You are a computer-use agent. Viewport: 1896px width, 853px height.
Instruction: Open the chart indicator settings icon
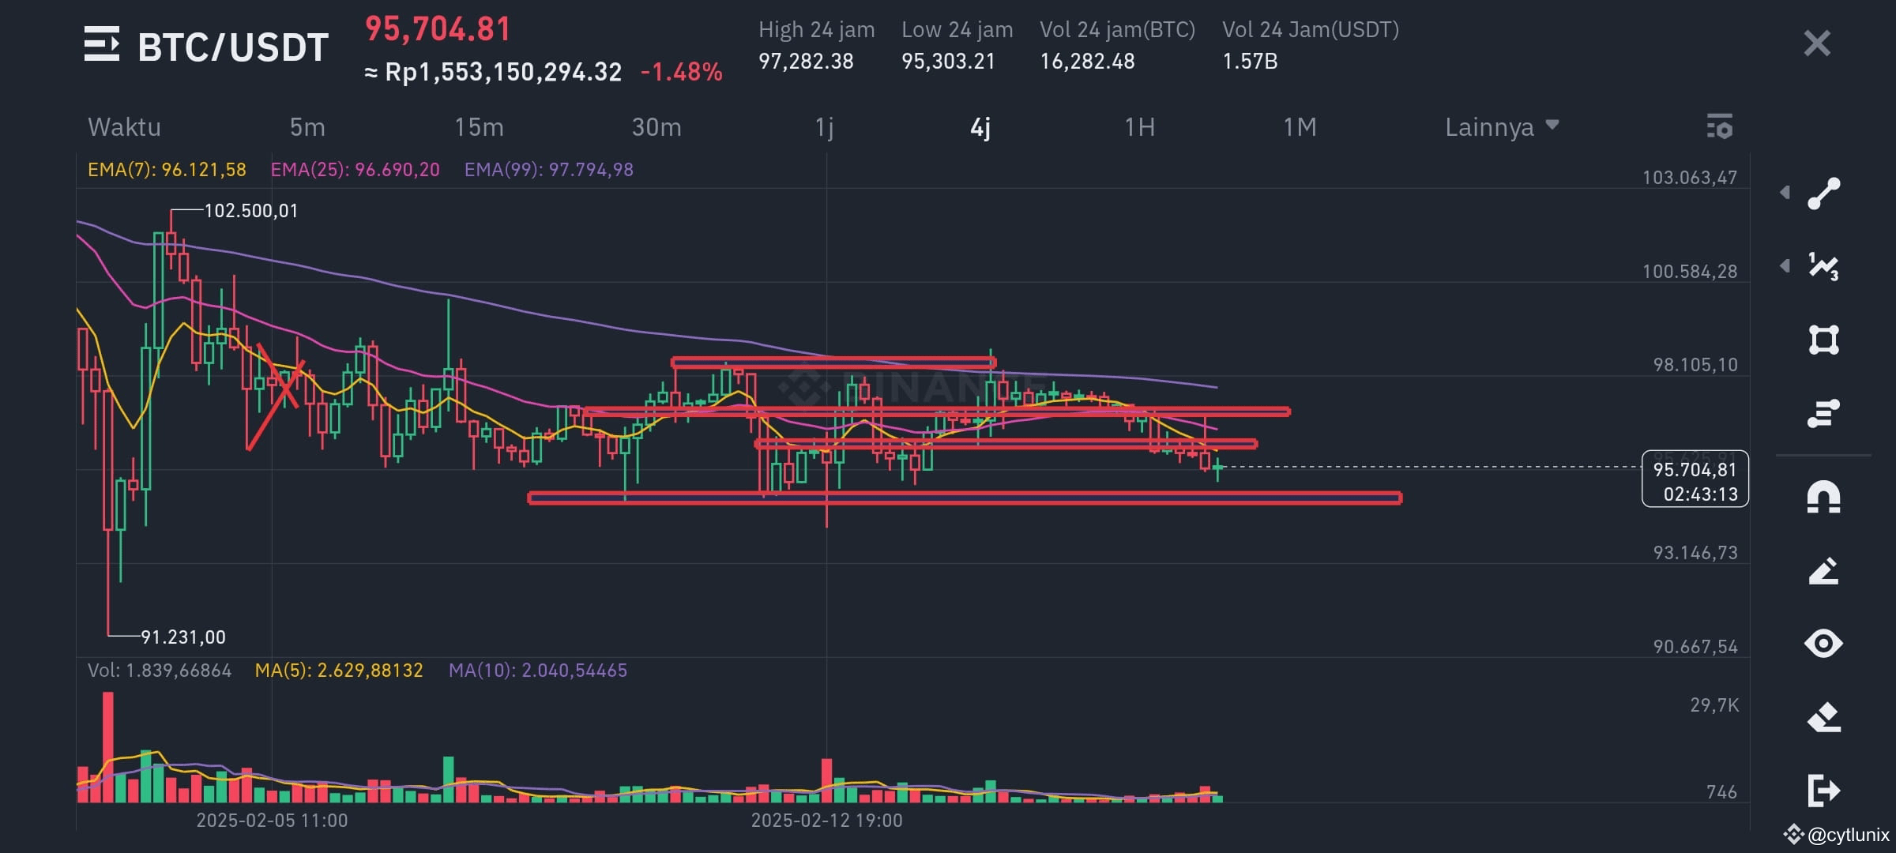pyautogui.click(x=1721, y=126)
